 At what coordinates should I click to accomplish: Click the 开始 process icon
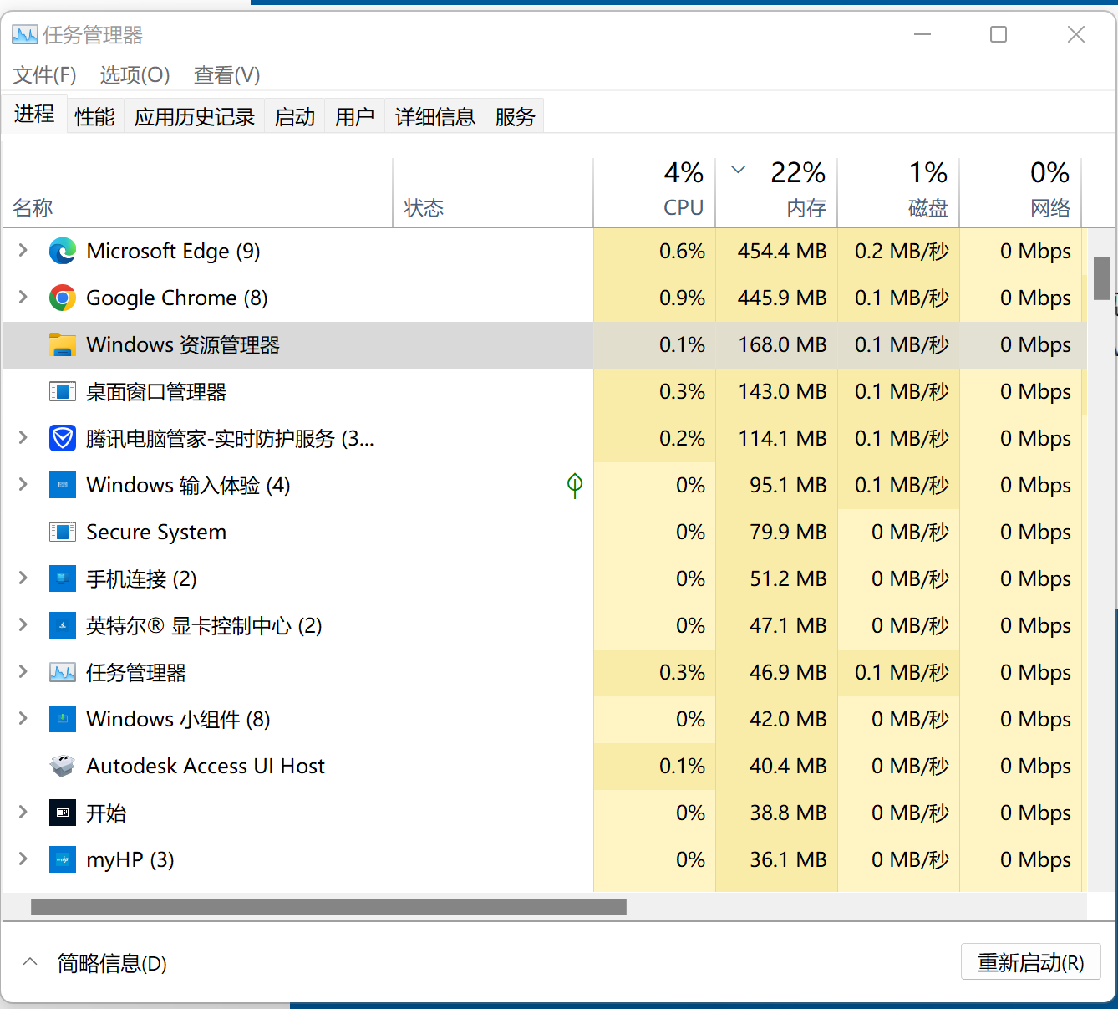tap(63, 813)
